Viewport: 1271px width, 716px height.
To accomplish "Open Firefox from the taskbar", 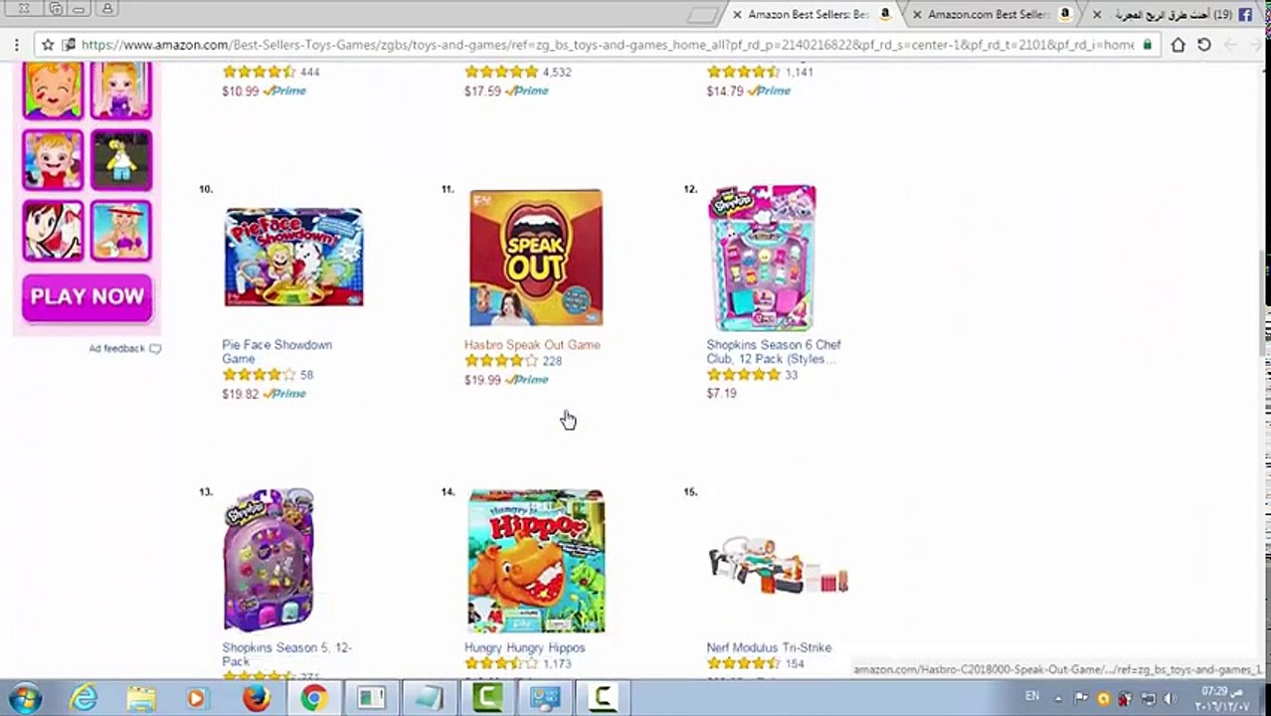I will (x=256, y=698).
